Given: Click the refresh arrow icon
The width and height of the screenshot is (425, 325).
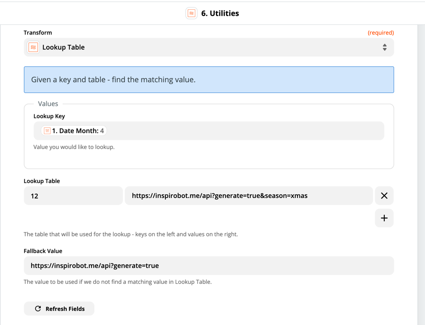Looking at the screenshot, I should (x=38, y=309).
